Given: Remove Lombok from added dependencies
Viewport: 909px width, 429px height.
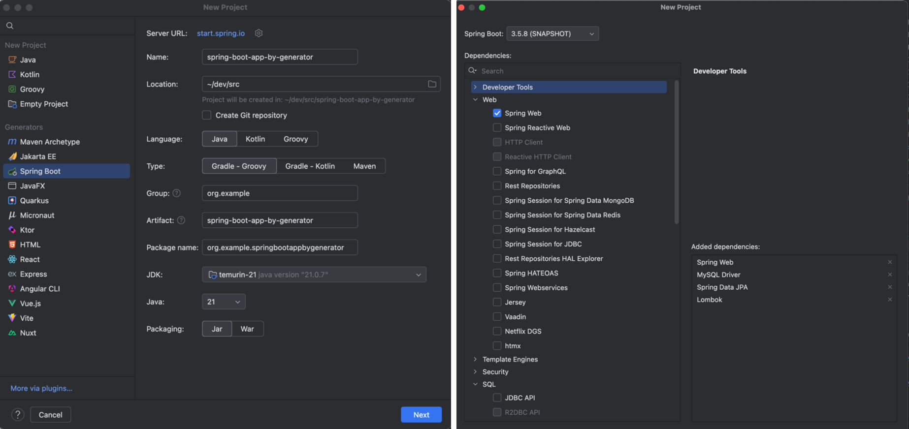Looking at the screenshot, I should [890, 300].
